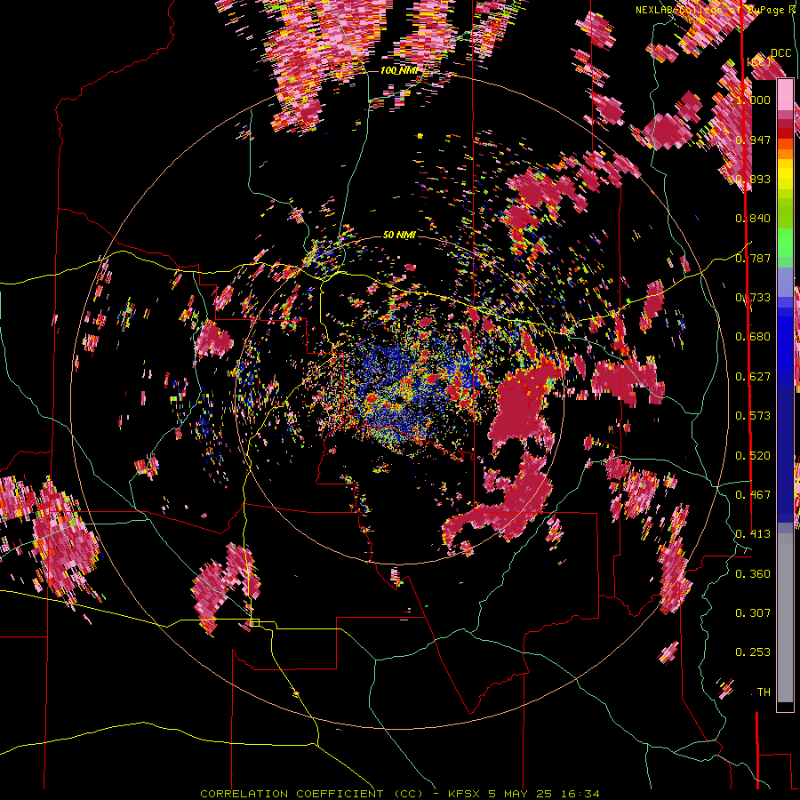Viewport: 800px width, 800px height.
Task: Click the dark navy band of color scale
Action: click(785, 449)
